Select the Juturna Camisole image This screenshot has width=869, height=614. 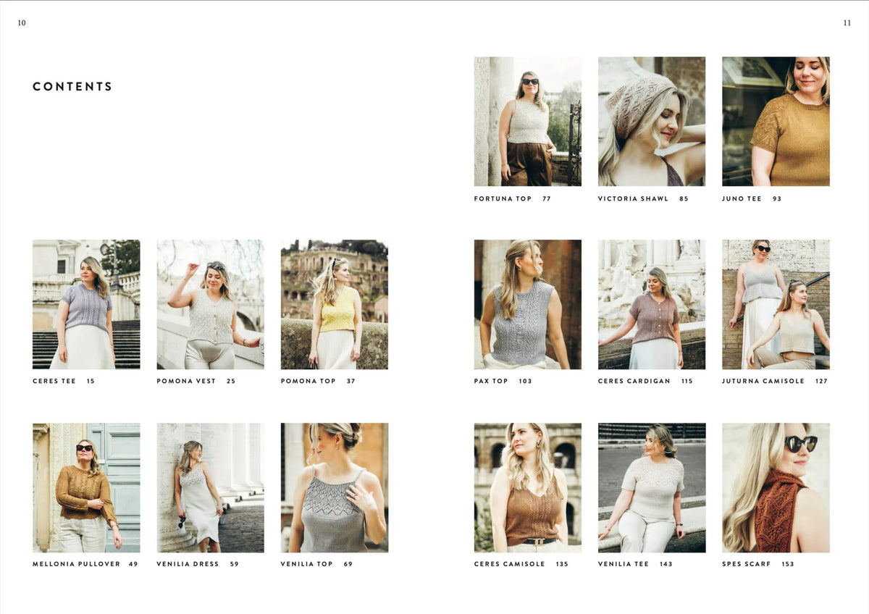click(776, 304)
